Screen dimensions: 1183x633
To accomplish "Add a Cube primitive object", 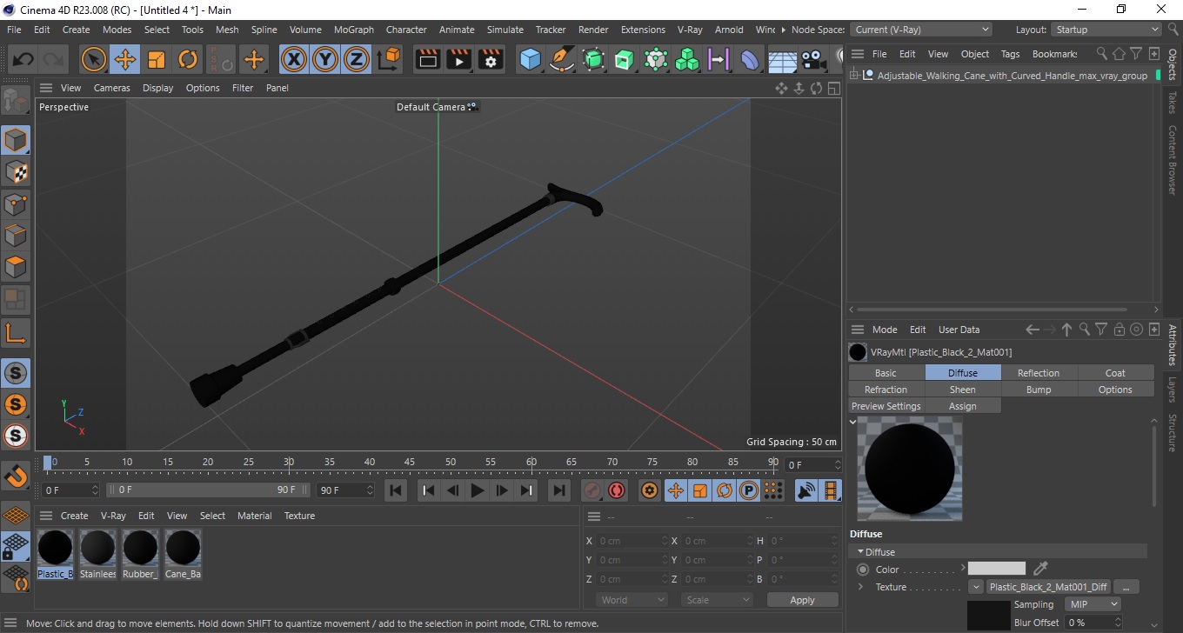I will click(531, 60).
